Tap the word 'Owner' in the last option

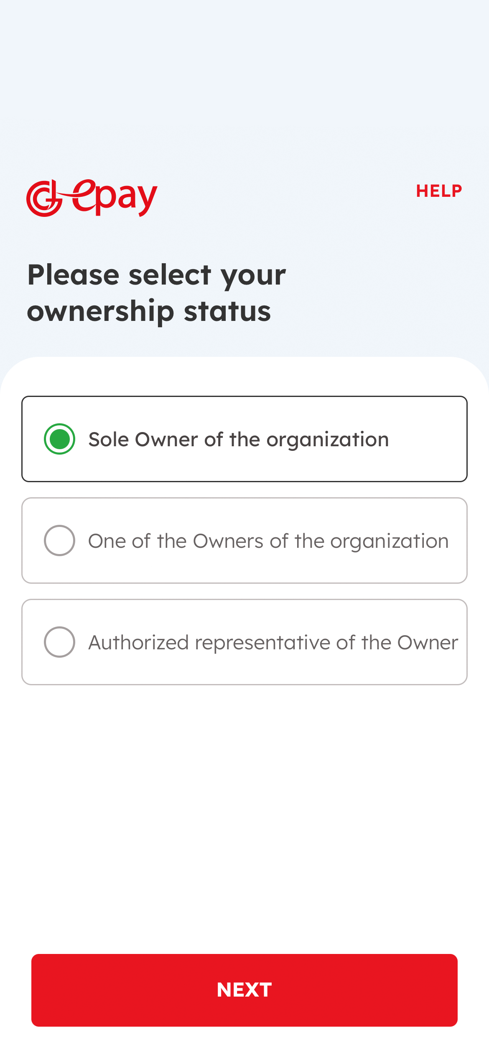tap(428, 643)
